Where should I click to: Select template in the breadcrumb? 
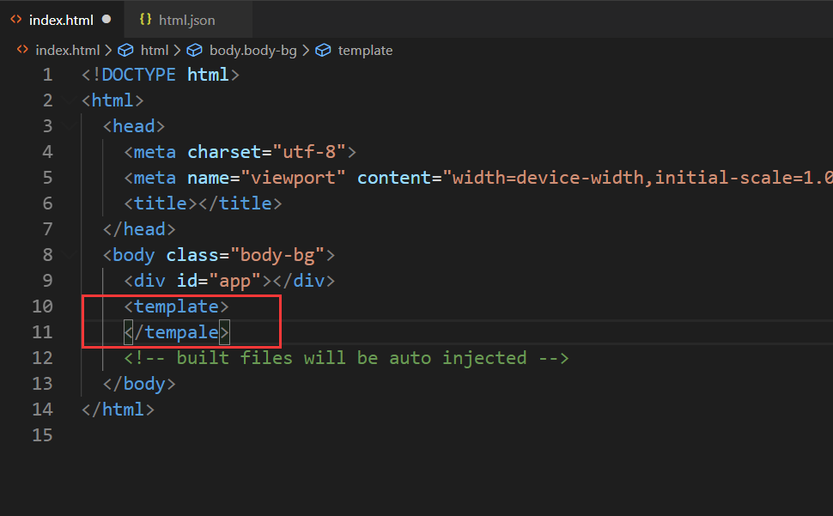(365, 51)
